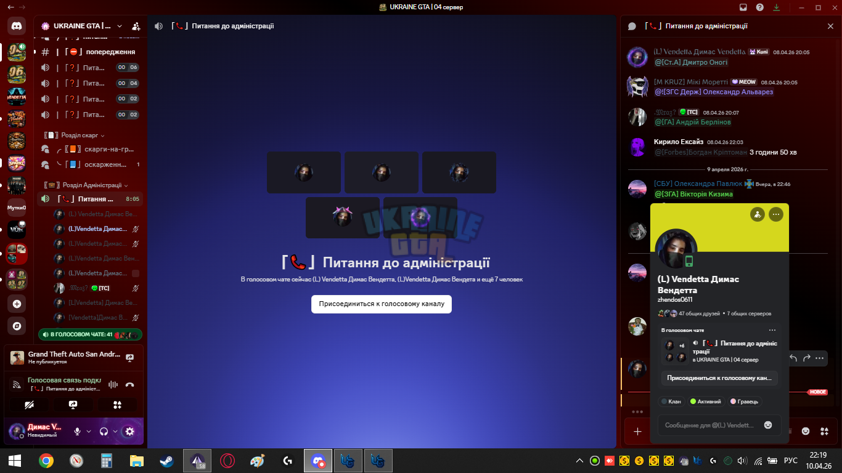Toggle microphone mute
The image size is (842, 473).
pos(78,431)
